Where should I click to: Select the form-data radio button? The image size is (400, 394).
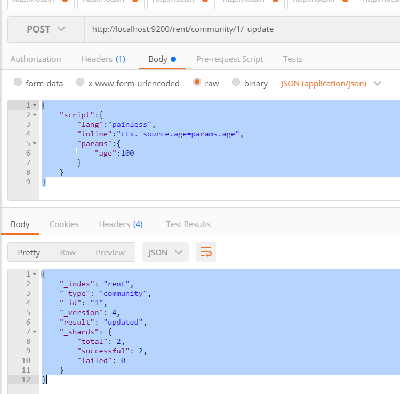[x=18, y=83]
